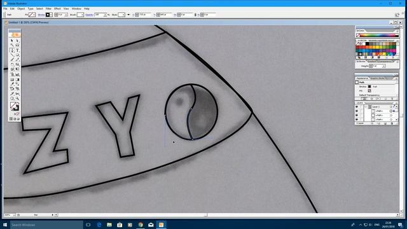Collapse the Layer 1 disclosure triangle
This screenshot has width=407, height=229.
tap(366, 107)
